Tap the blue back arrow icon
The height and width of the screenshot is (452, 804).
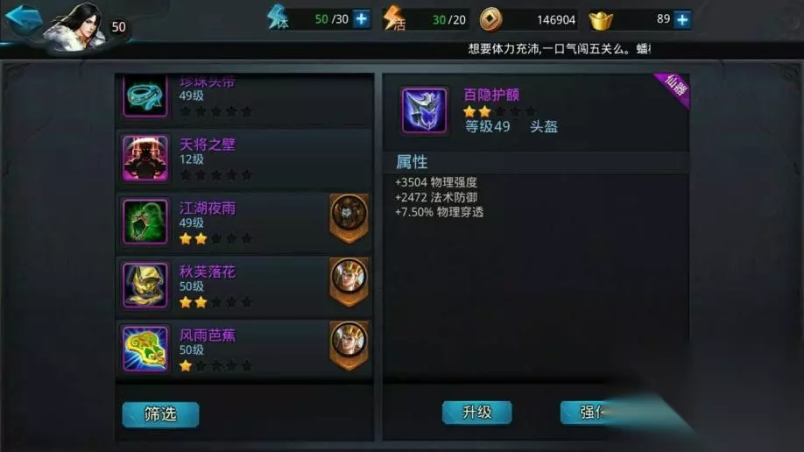click(25, 18)
